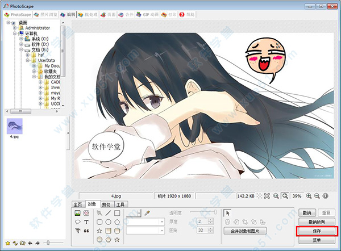Open the GIF 动画 tab

coord(148,15)
